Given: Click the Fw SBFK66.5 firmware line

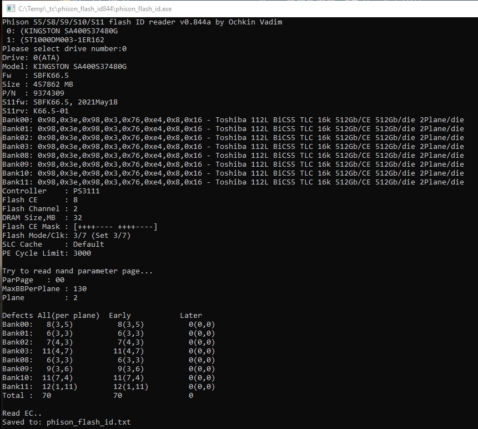Looking at the screenshot, I should click(36, 76).
